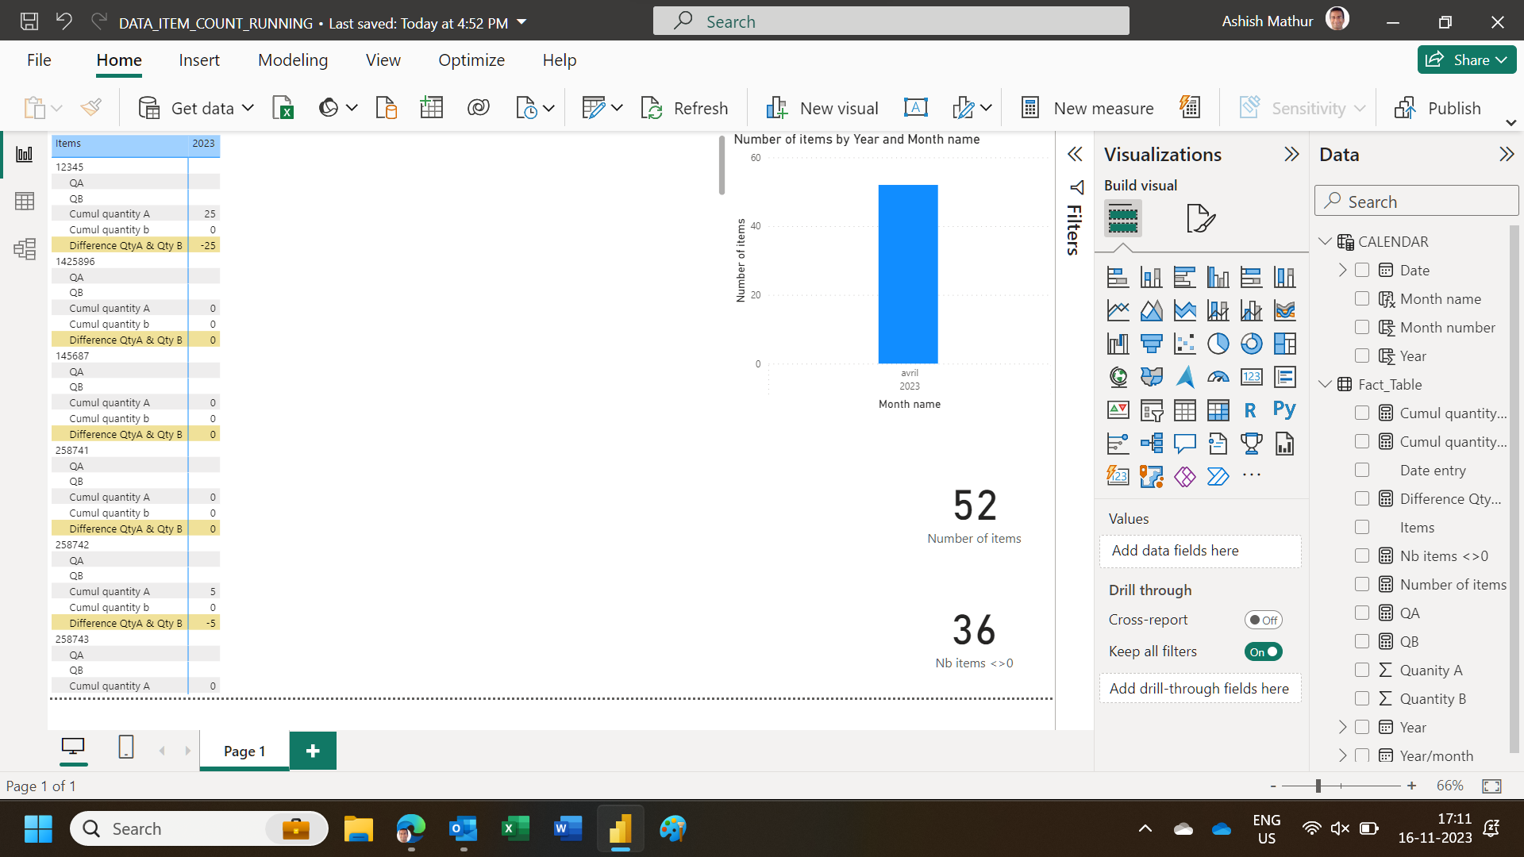This screenshot has height=857, width=1524.
Task: Click the Refresh button
Action: point(684,108)
